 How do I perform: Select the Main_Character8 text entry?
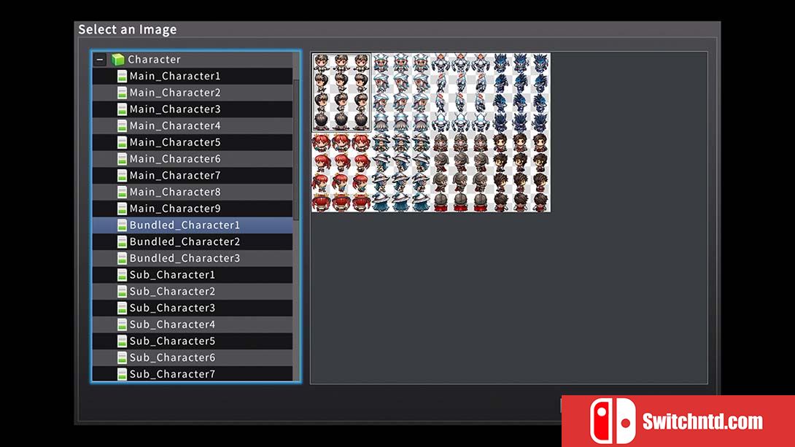point(175,192)
